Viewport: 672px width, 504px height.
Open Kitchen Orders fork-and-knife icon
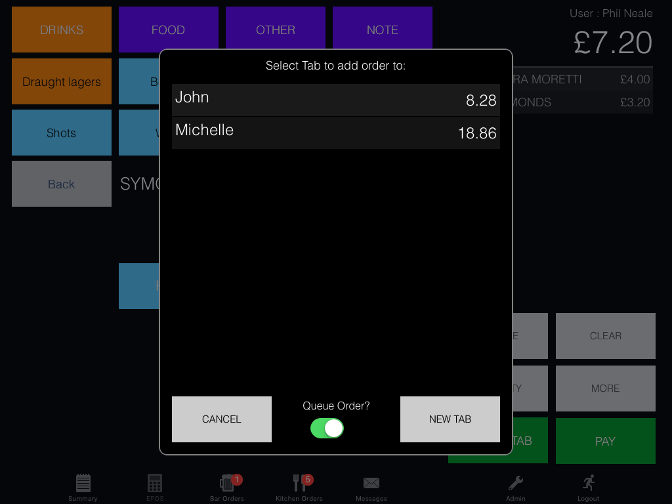click(299, 484)
